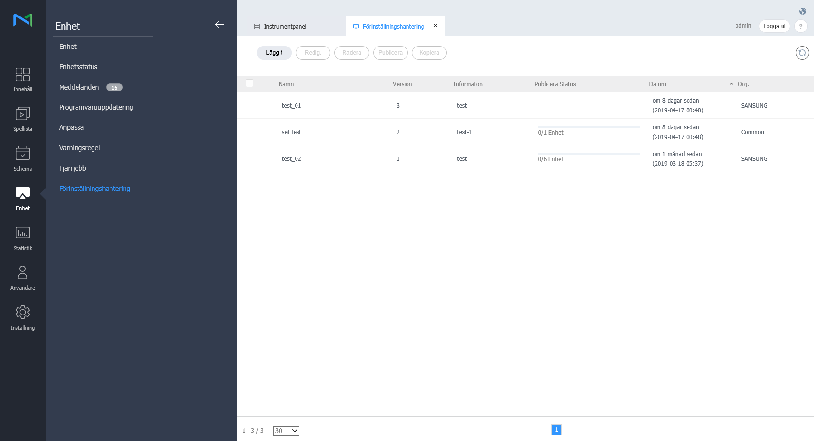
Task: Click the globe icon at top right
Action: [802, 11]
